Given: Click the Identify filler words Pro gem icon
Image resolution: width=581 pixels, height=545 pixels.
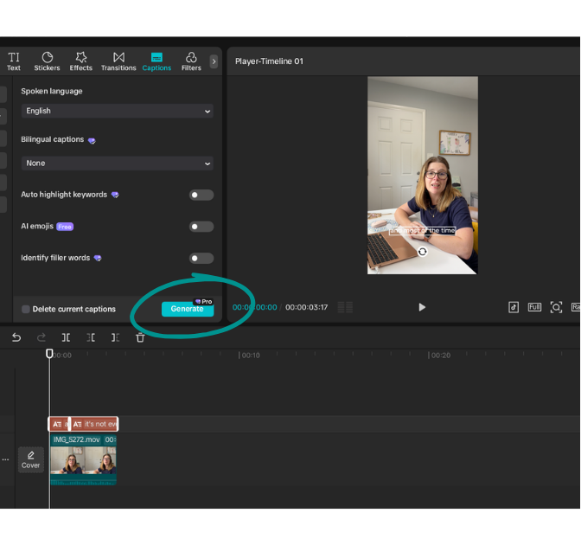Looking at the screenshot, I should coord(98,258).
